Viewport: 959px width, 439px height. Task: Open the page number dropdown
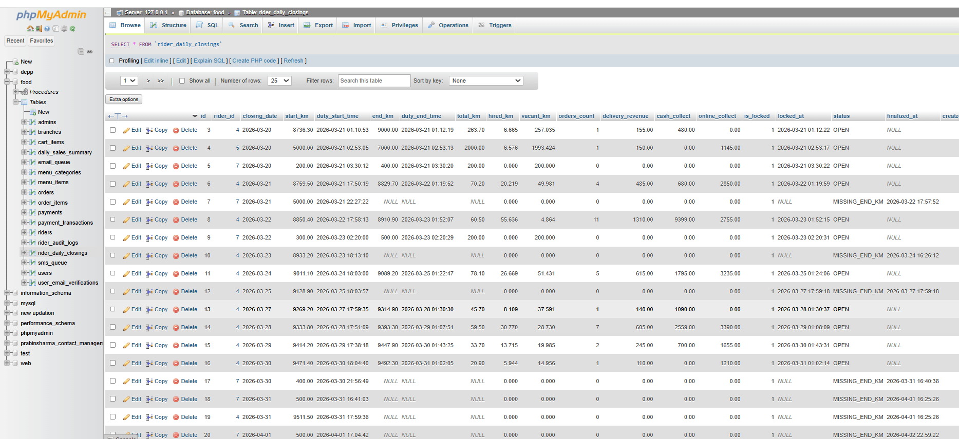pos(129,81)
